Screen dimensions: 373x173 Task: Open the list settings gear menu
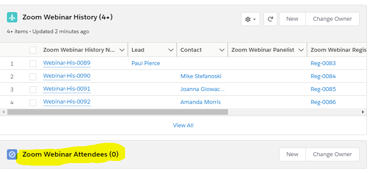pyautogui.click(x=250, y=19)
